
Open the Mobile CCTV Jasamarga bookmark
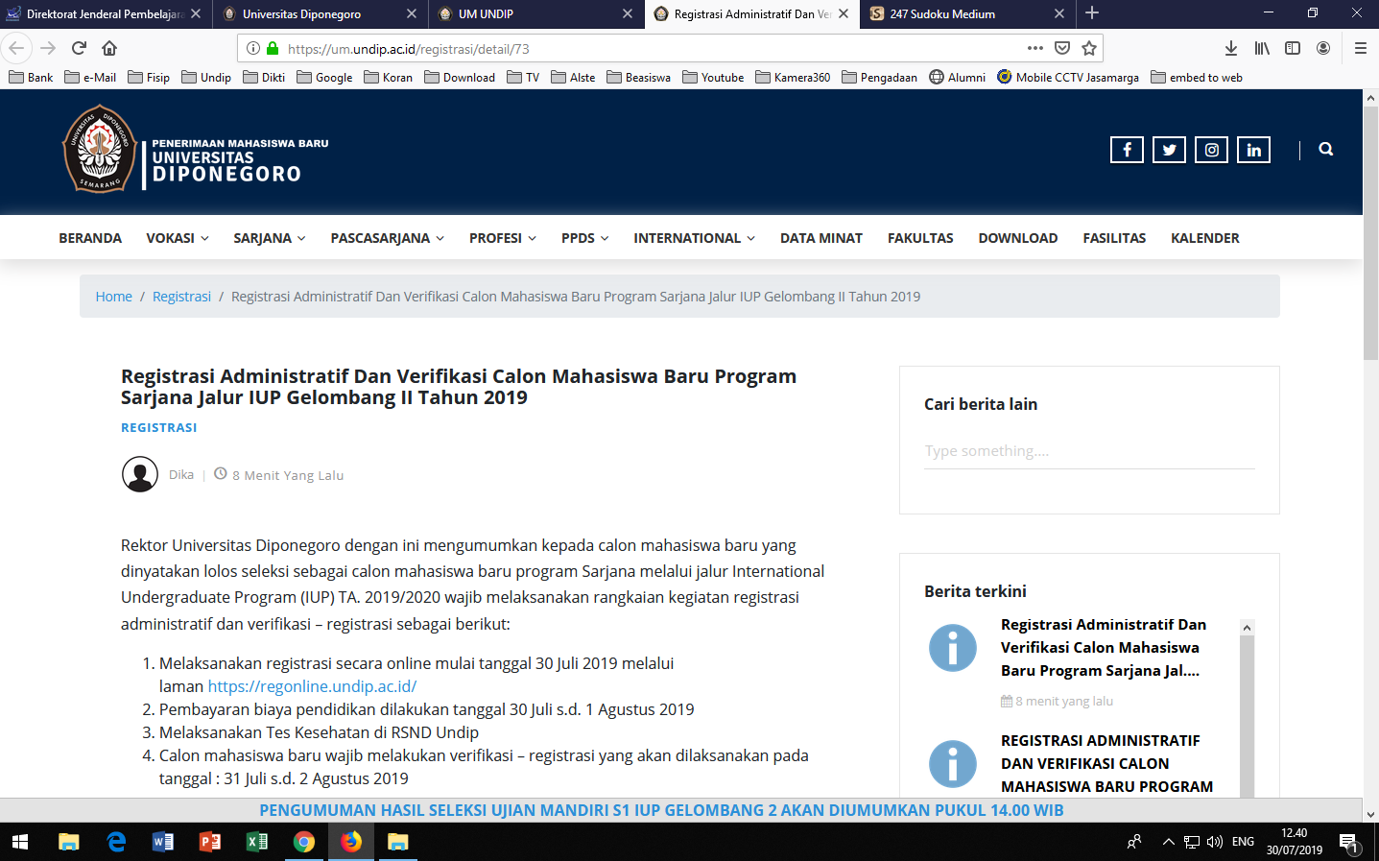coord(1068,77)
